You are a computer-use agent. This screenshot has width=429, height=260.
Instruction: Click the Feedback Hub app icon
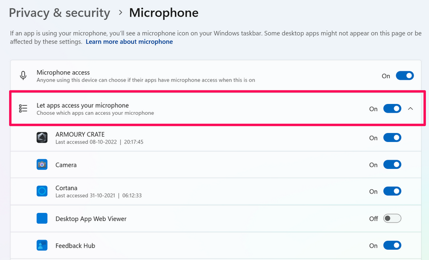(42, 246)
